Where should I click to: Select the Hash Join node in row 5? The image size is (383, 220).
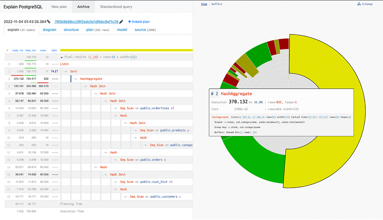click(118, 101)
